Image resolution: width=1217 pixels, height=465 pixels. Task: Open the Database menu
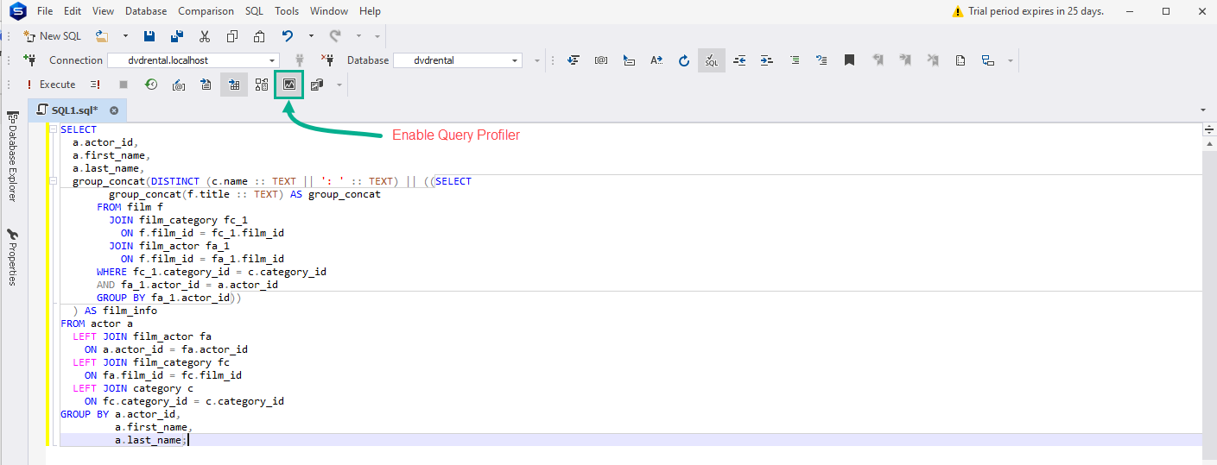pos(146,11)
